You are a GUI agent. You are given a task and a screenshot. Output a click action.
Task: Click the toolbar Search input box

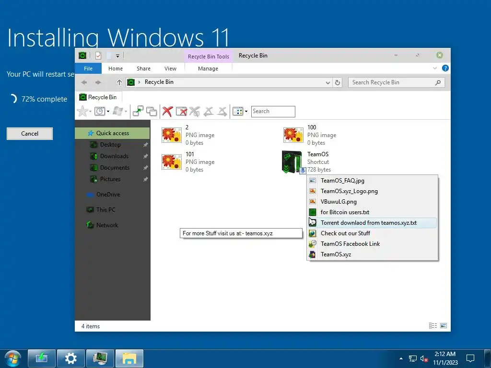273,111
